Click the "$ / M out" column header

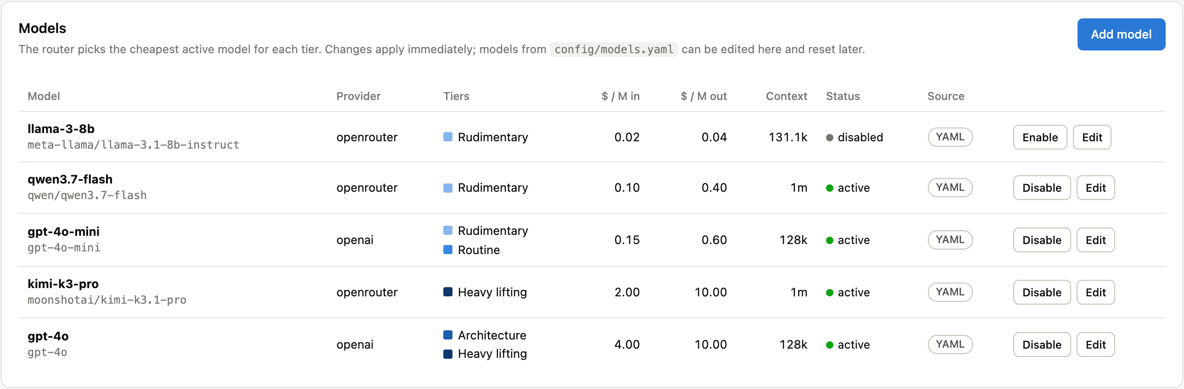click(704, 96)
